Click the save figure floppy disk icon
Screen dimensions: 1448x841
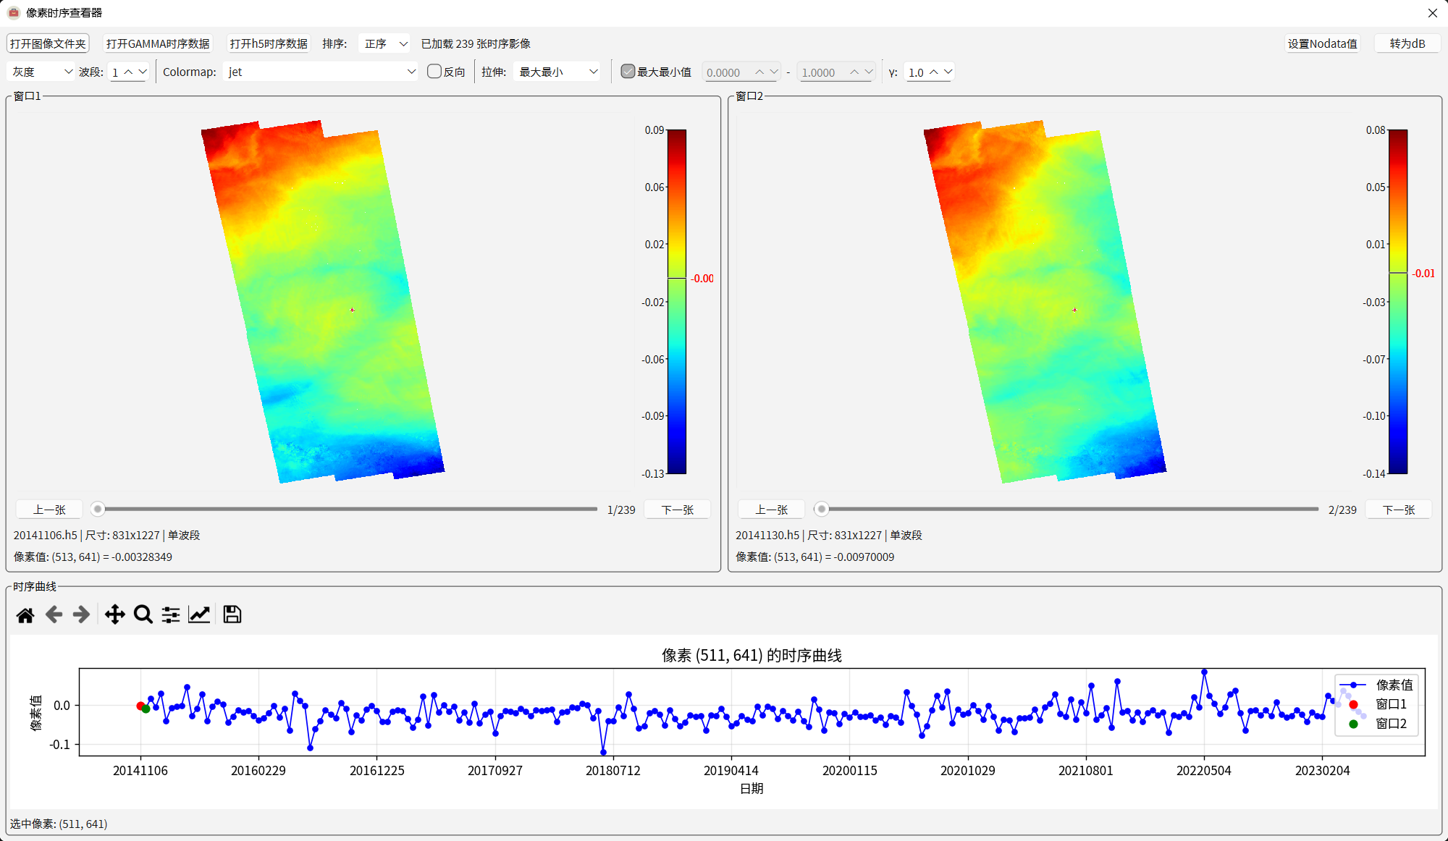coord(232,615)
